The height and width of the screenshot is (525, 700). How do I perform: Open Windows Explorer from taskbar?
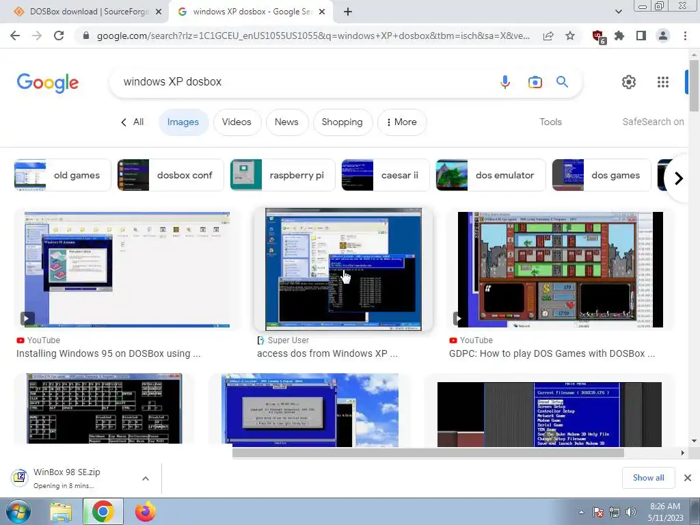tap(60, 511)
